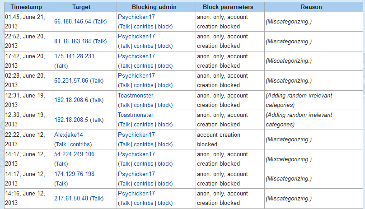365x209 pixels.
Task: Open Psychicken17 admin link in first row
Action: coord(136,17)
